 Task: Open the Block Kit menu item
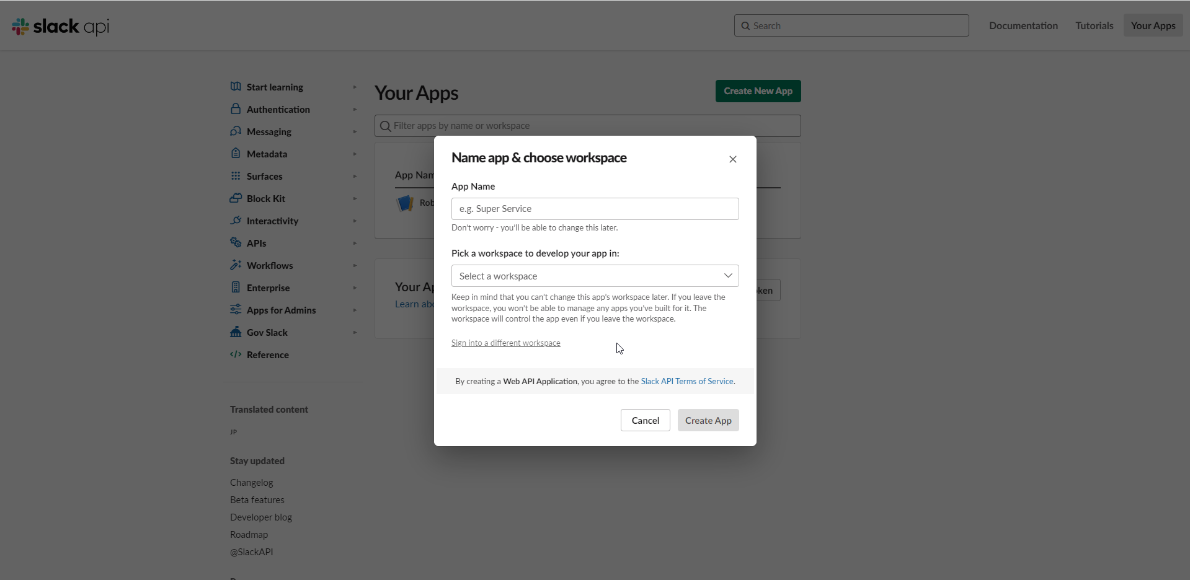pos(265,198)
